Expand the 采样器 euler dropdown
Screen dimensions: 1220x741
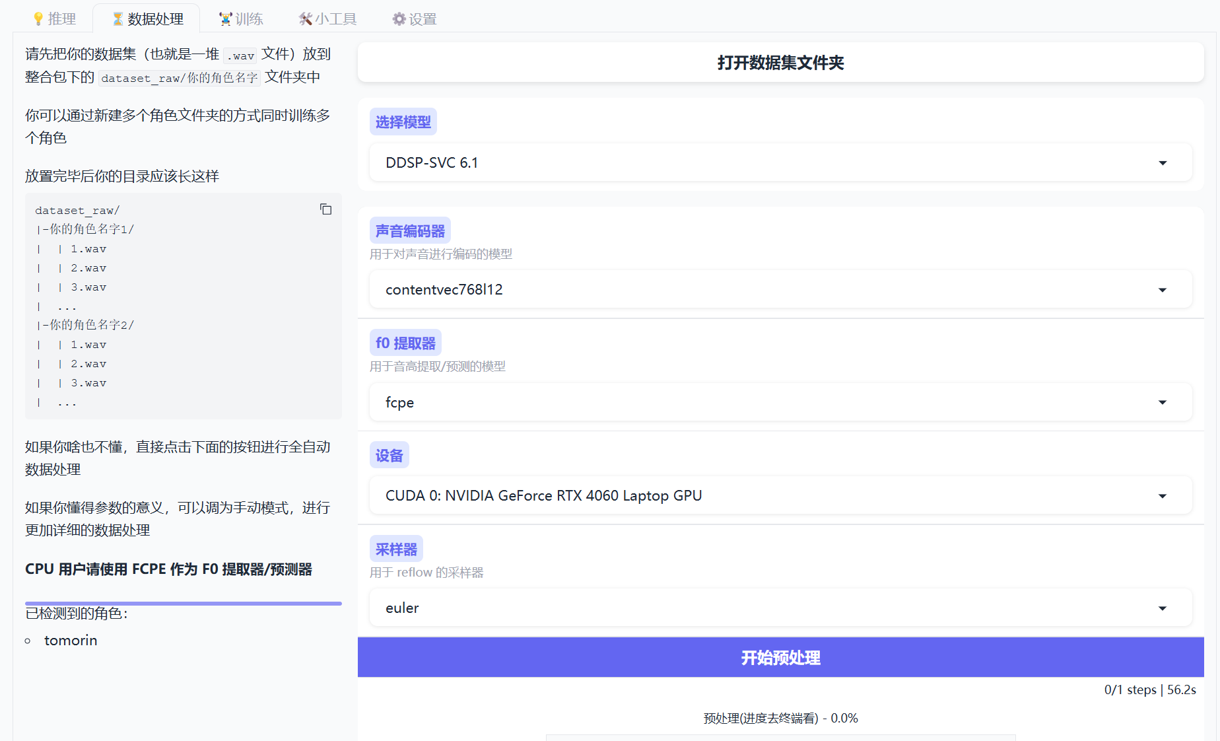(1163, 608)
